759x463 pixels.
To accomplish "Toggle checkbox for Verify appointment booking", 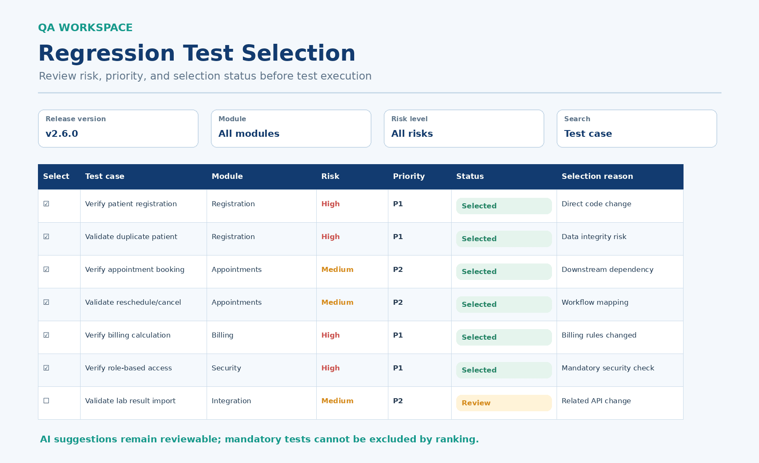I will (46, 269).
